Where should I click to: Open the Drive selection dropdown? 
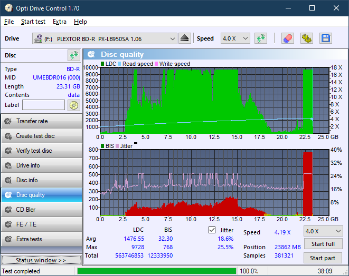105,38
